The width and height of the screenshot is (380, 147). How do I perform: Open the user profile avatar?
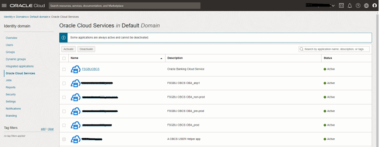[375, 6]
